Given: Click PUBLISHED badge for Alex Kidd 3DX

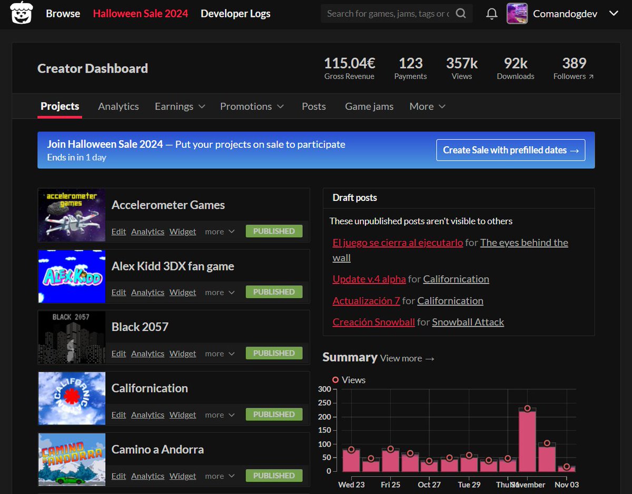Looking at the screenshot, I should pyautogui.click(x=274, y=292).
